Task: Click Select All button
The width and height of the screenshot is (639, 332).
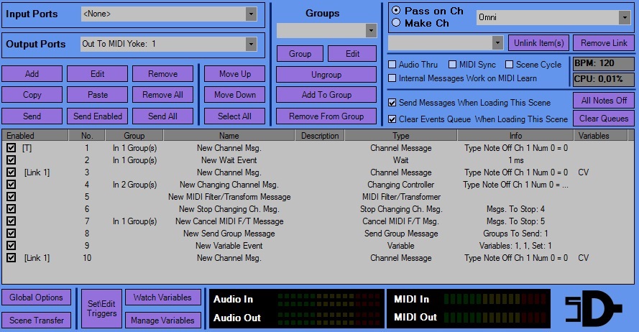Action: pyautogui.click(x=235, y=116)
